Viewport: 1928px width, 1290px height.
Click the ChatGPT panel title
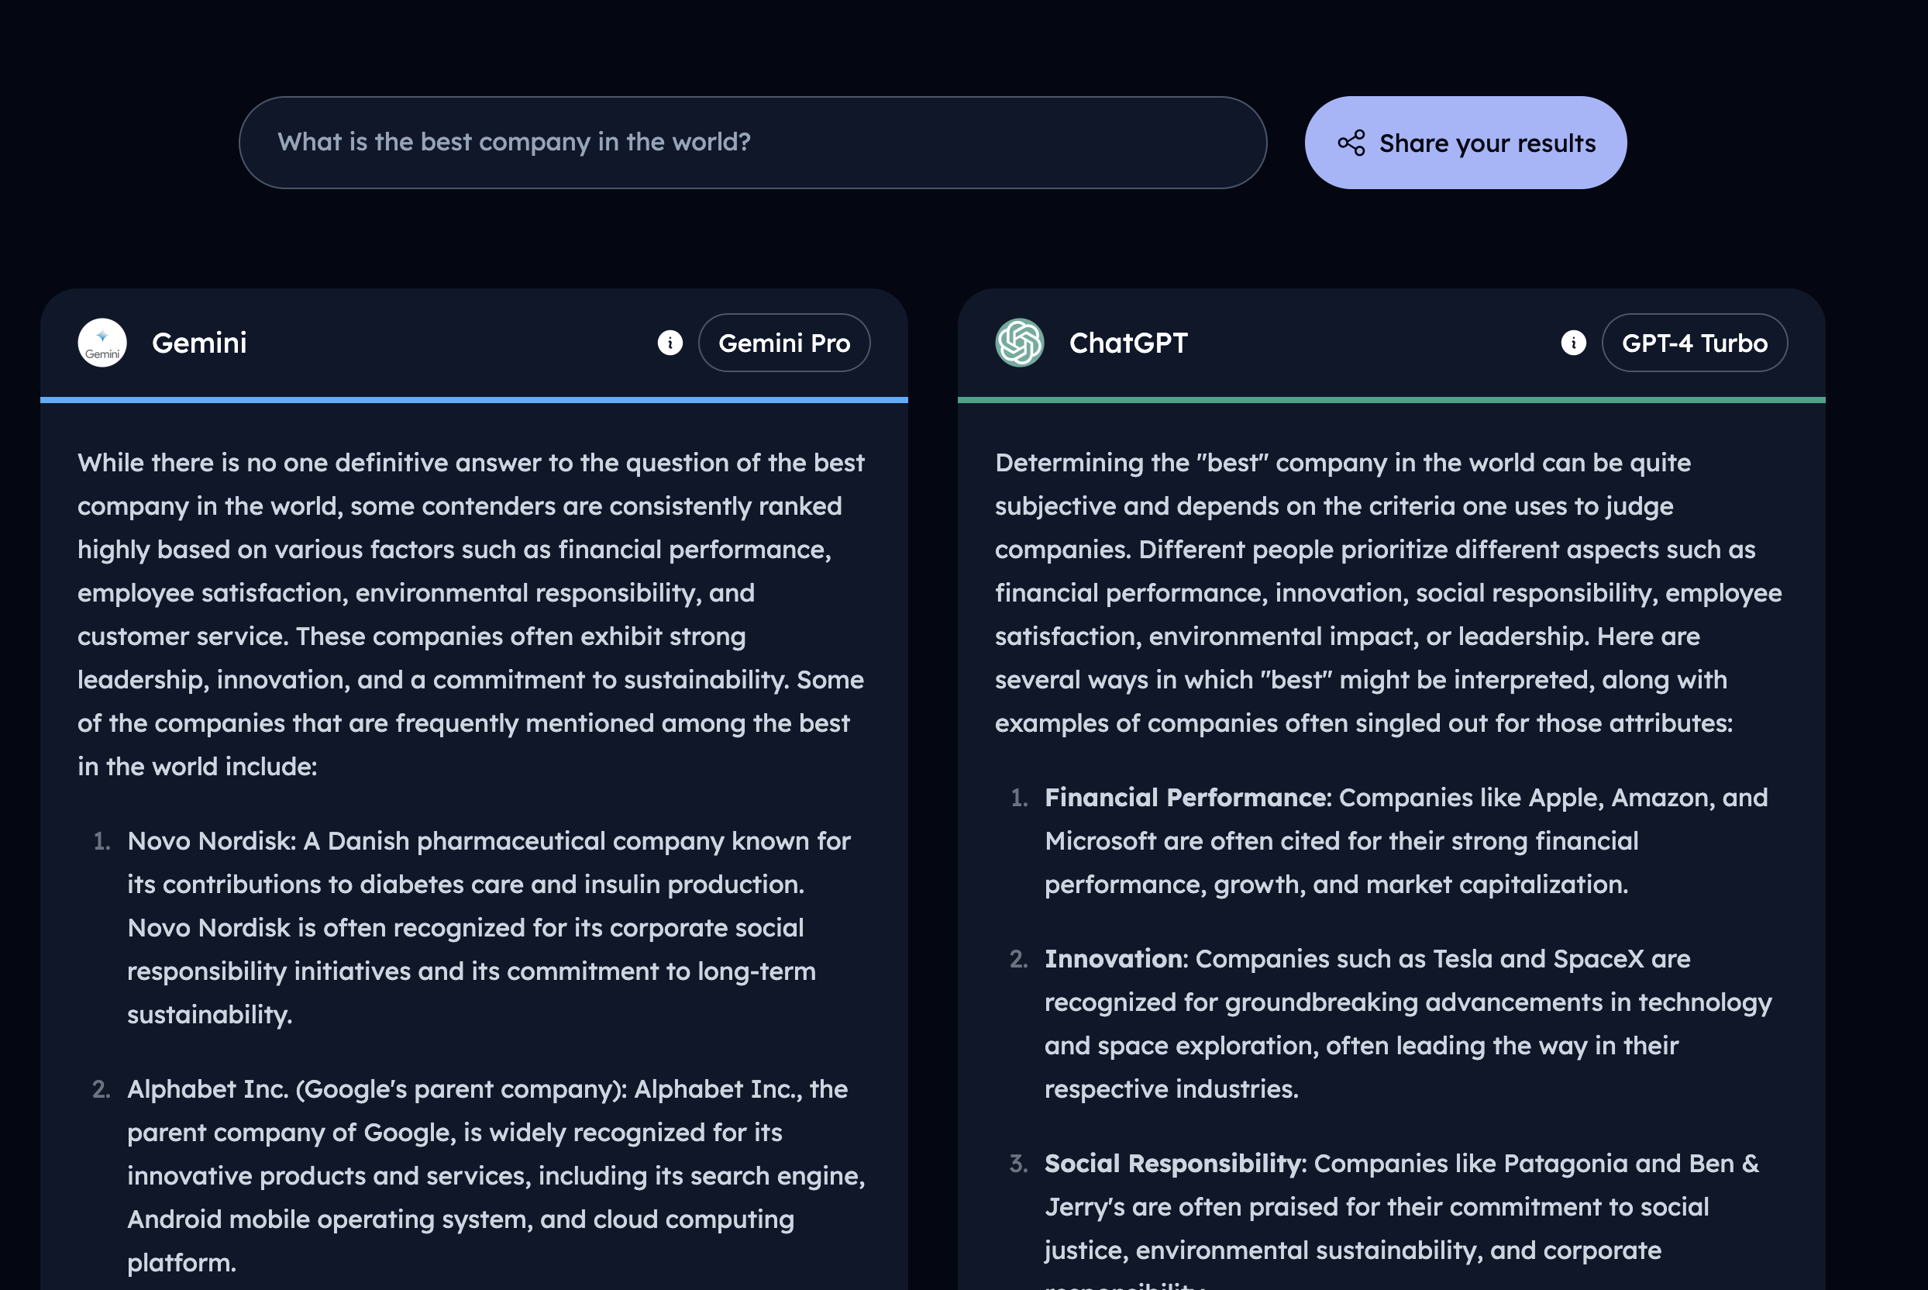click(1128, 342)
